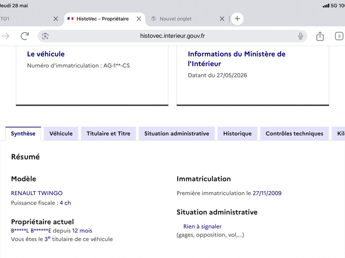This screenshot has width=345, height=258.
Task: Select the Situation administrative tab
Action: pyautogui.click(x=177, y=134)
